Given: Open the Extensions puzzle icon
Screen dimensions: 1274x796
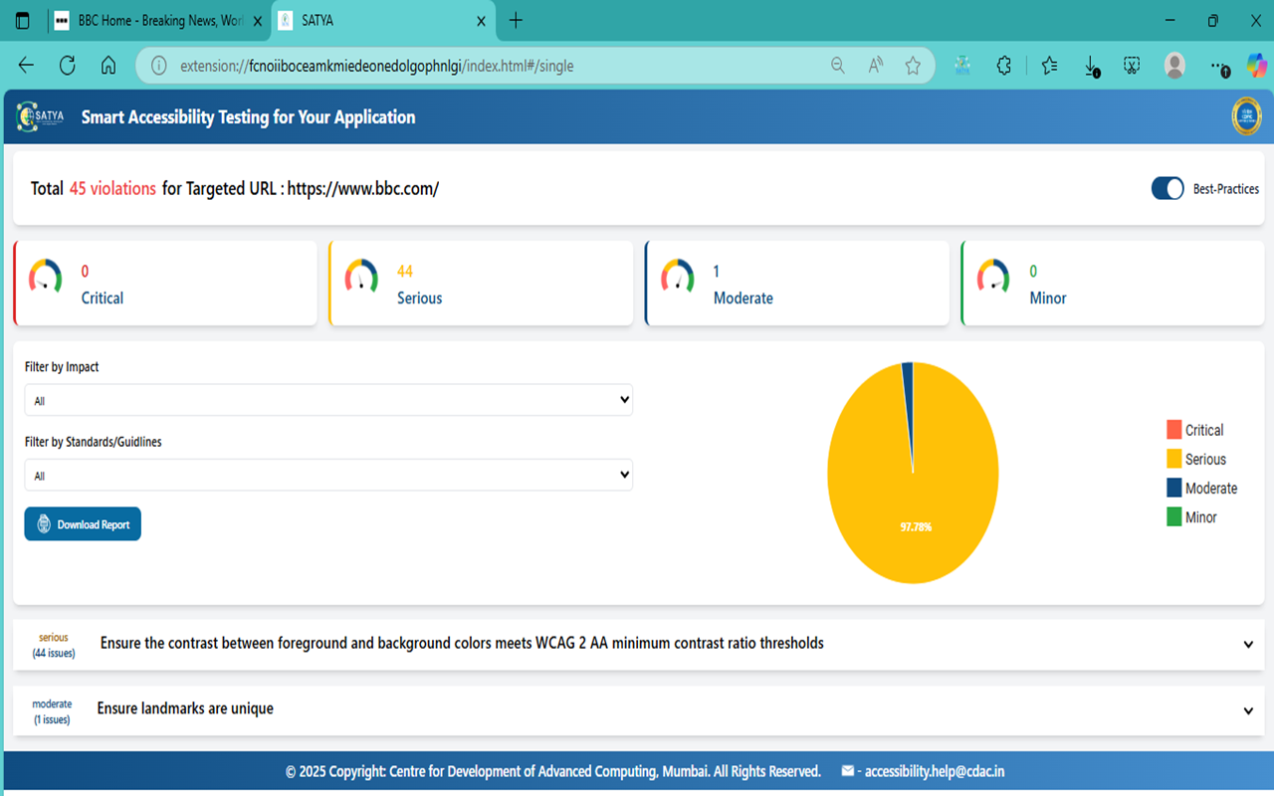Looking at the screenshot, I should coord(1004,66).
